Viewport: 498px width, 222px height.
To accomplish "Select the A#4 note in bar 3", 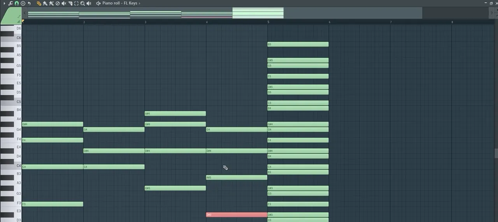I will click(x=175, y=114).
